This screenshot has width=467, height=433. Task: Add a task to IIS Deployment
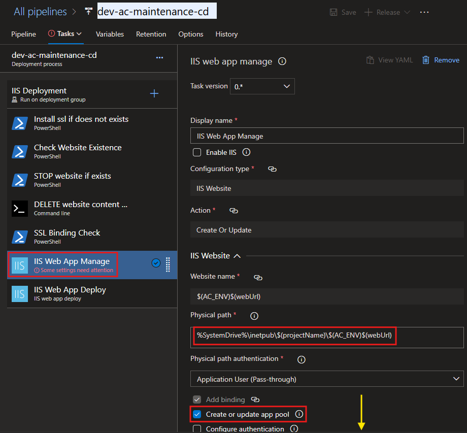tap(154, 93)
